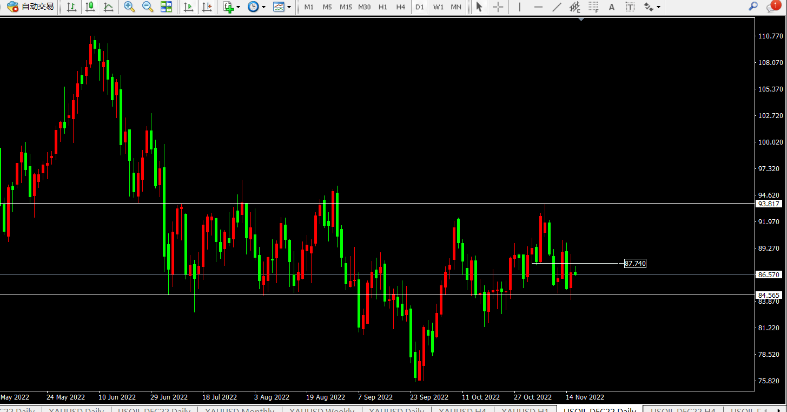This screenshot has width=787, height=412.
Task: Open indicators list dropdown arrow
Action: tap(239, 7)
